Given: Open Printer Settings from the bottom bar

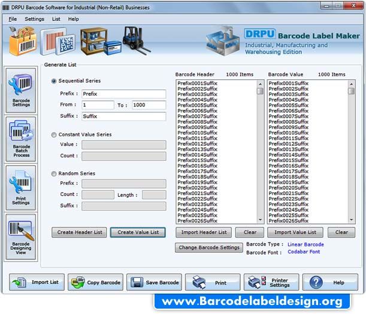Looking at the screenshot, I should coord(271,282).
